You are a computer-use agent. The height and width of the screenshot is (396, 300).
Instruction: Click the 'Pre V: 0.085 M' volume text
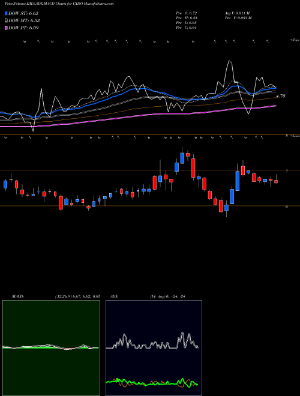tap(238, 18)
